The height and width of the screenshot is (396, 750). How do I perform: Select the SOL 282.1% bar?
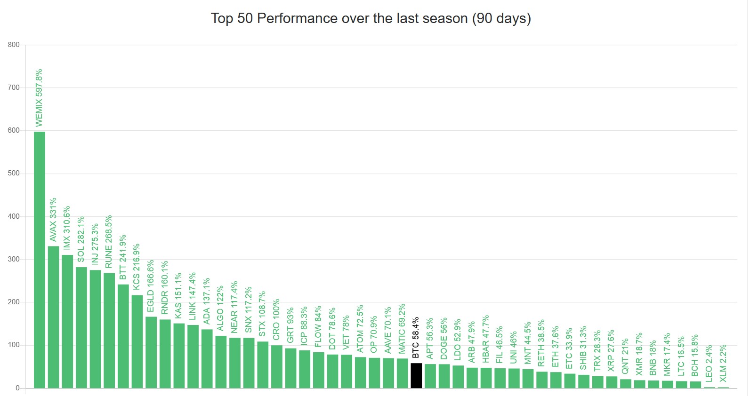click(x=81, y=327)
